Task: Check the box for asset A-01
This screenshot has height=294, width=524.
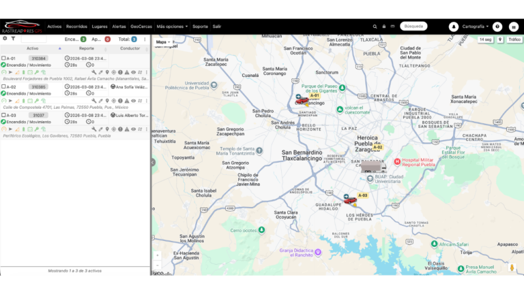Action: coord(3,58)
